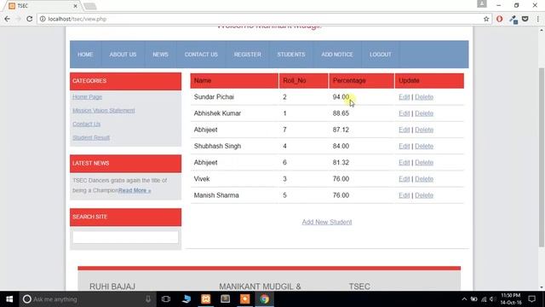
Task: Click the LATEST NEWS sidebar heading
Action: 125,164
